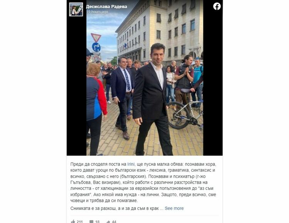Follow the Irini mention link
289x223 pixels.
pos(131,164)
